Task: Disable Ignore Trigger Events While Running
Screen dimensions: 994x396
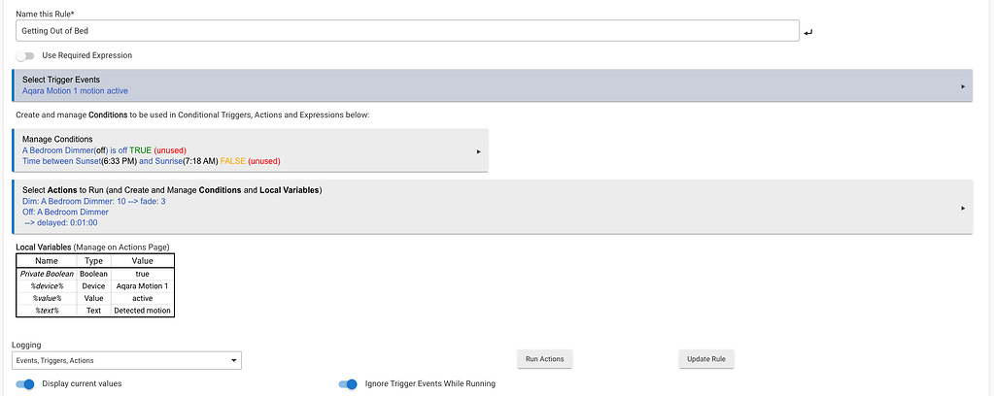Action: (348, 383)
